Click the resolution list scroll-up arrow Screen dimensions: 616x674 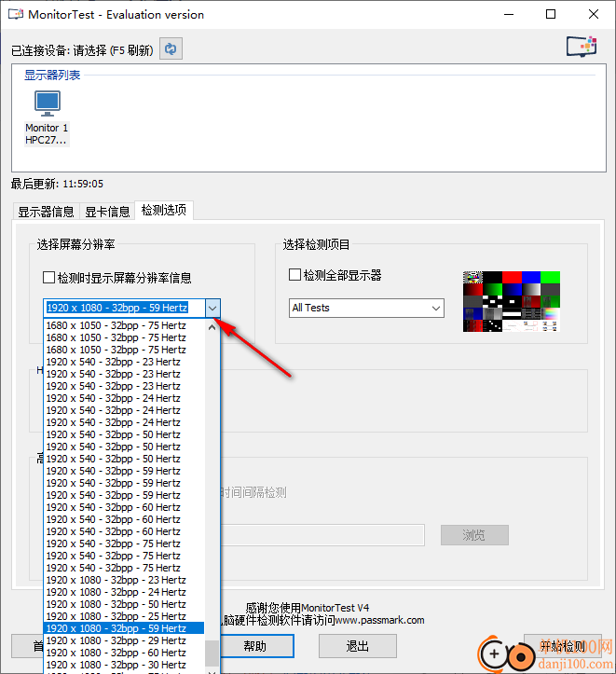[212, 327]
